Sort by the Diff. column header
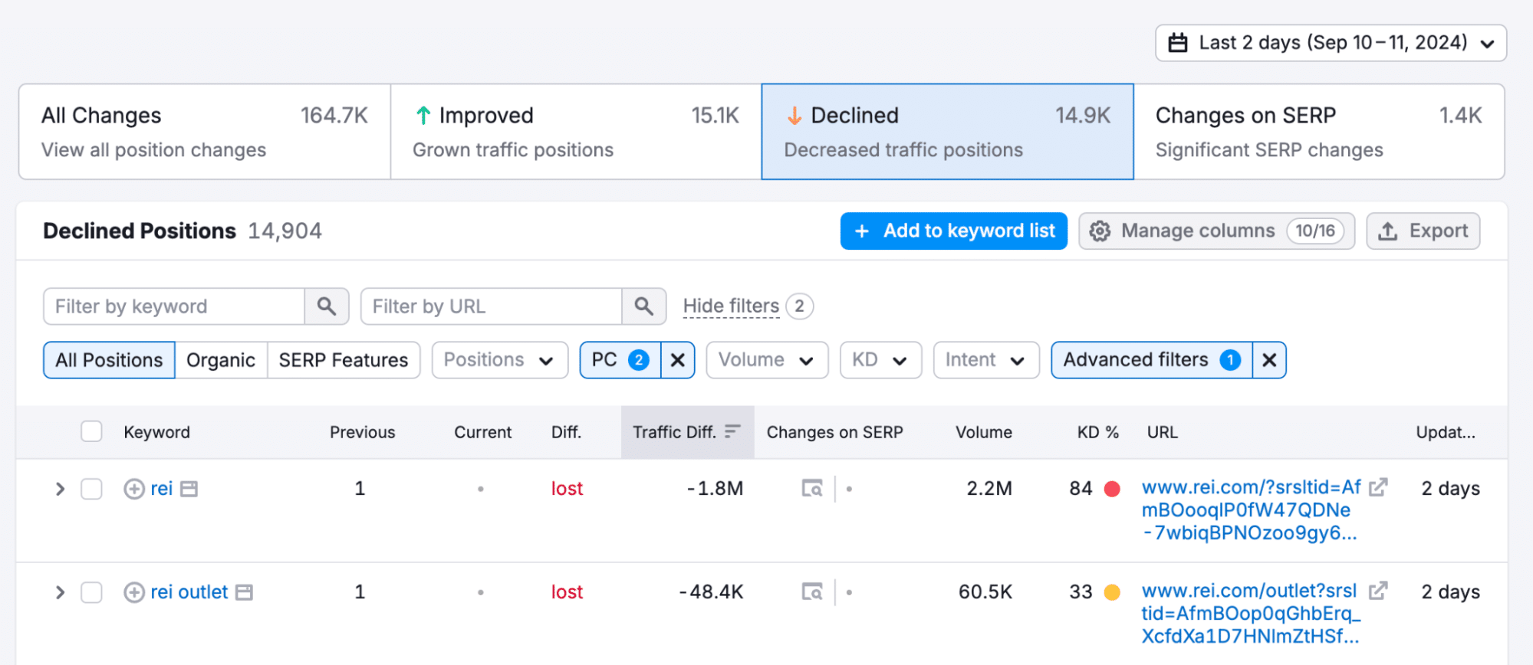The height and width of the screenshot is (665, 1533). (566, 432)
